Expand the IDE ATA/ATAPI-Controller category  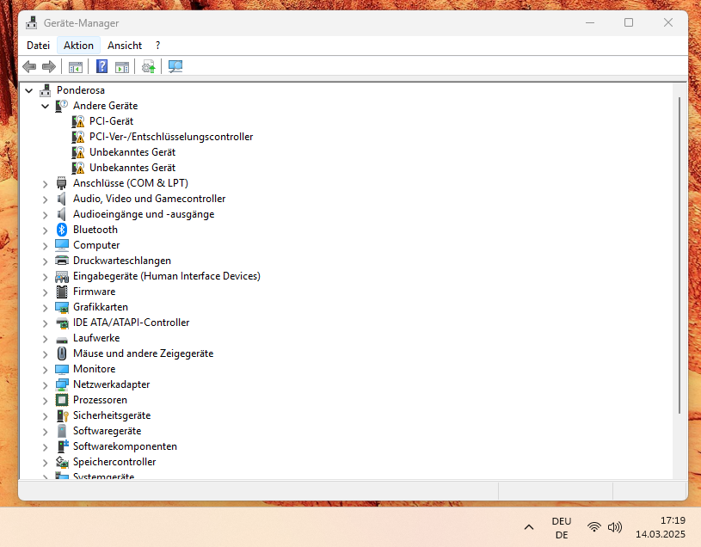click(45, 323)
